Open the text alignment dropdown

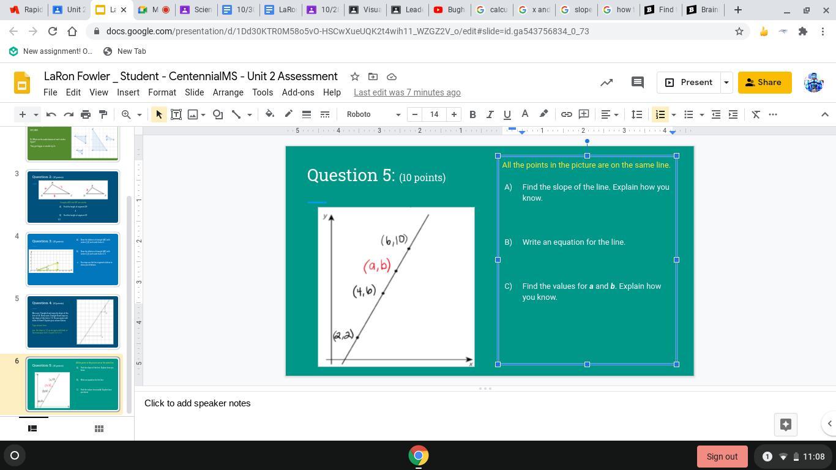610,114
